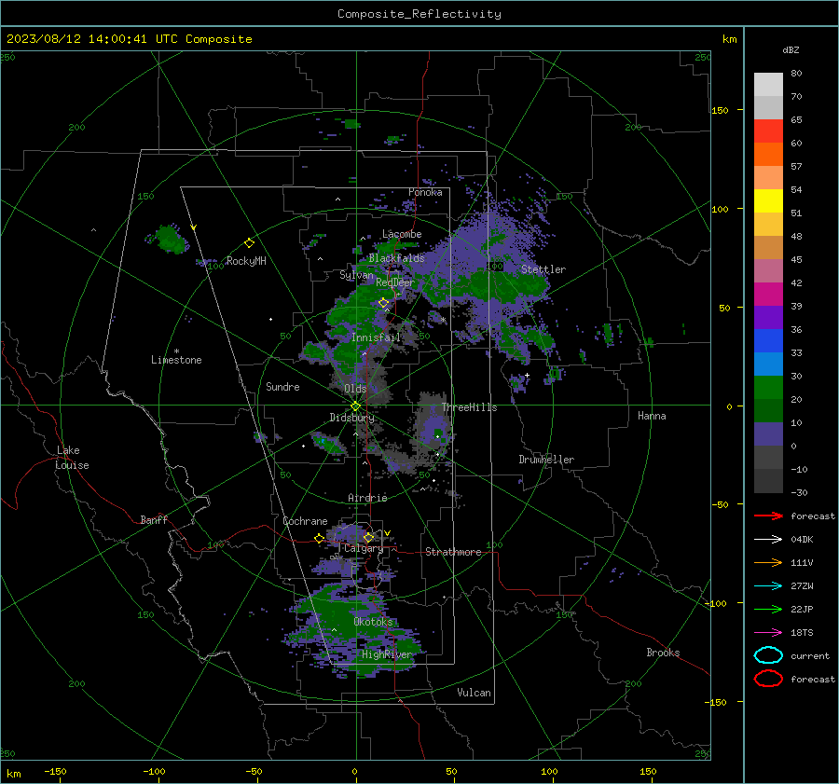The height and width of the screenshot is (784, 839).
Task: Click cyan 27ZW arrow in legend
Action: [x=768, y=586]
